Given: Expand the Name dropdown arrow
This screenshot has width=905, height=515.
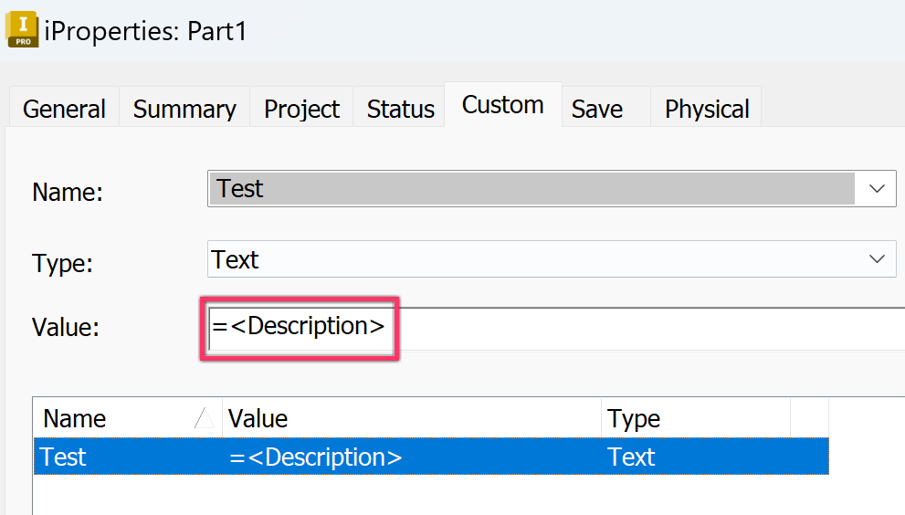Looking at the screenshot, I should [x=877, y=189].
